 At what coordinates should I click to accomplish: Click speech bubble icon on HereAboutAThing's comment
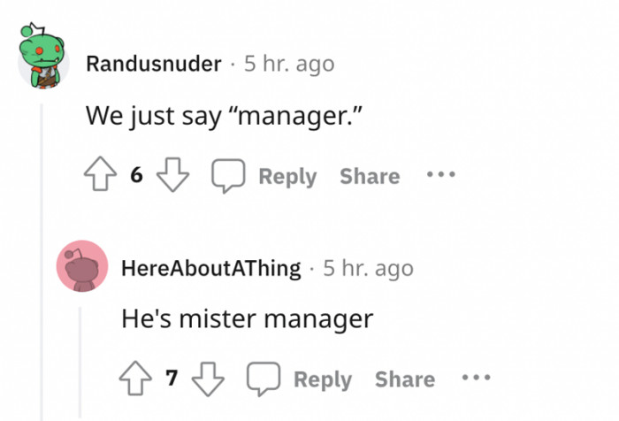click(262, 379)
